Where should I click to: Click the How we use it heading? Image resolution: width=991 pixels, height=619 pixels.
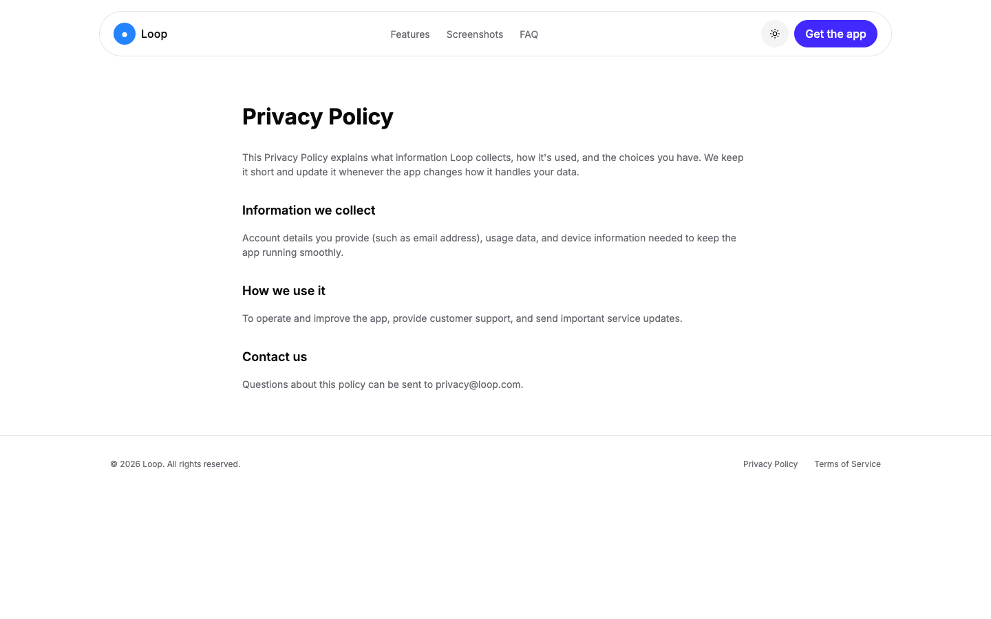(284, 291)
